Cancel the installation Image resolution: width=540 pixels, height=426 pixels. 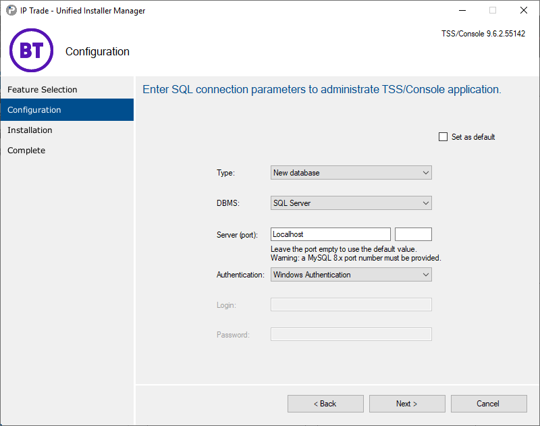point(489,403)
